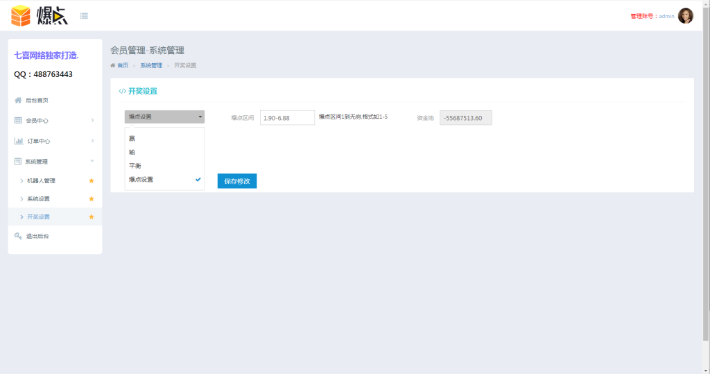
Task: Click the breadcrumb home icon
Action: click(x=113, y=65)
